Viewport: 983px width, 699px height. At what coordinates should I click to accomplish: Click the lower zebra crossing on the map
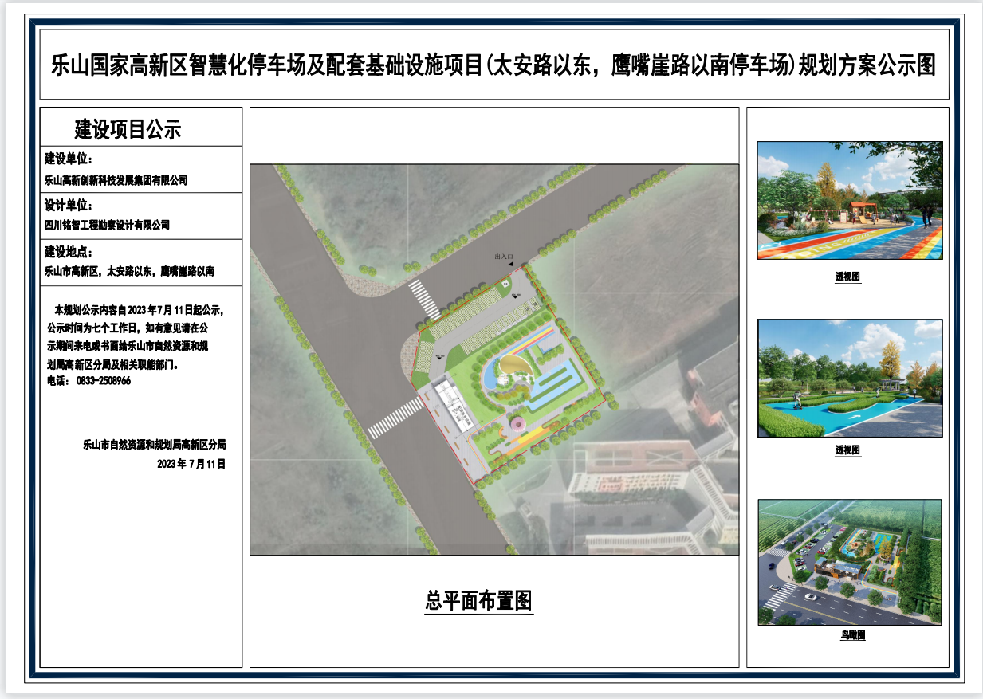pyautogui.click(x=395, y=418)
